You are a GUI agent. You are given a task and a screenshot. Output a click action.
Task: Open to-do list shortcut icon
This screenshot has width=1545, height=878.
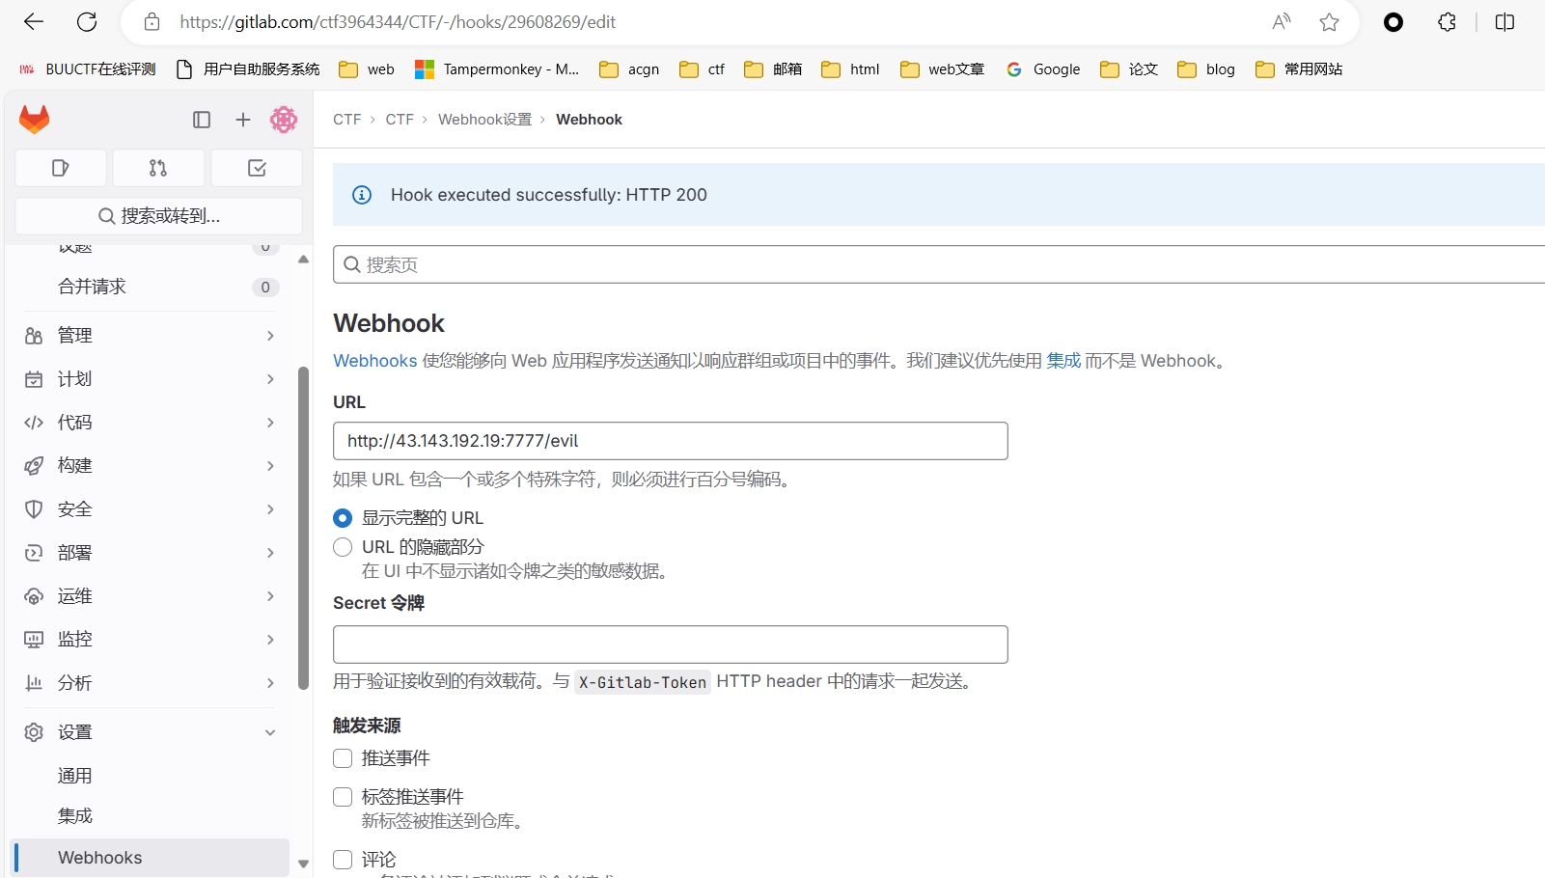(257, 168)
